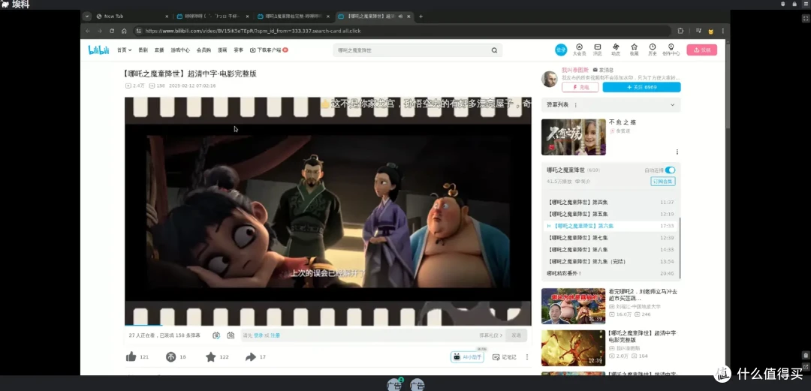
Task: Click the 充电 button
Action: (x=580, y=87)
